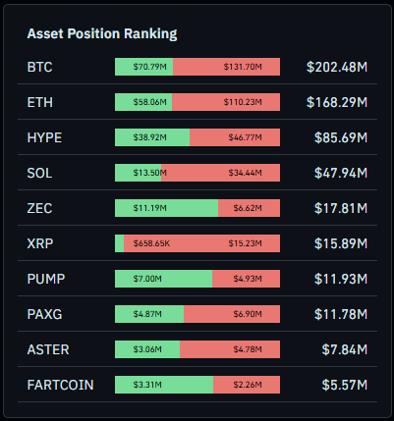The width and height of the screenshot is (394, 421).
Task: Click FARTCOIN long segment $3.31M
Action: coord(164,385)
